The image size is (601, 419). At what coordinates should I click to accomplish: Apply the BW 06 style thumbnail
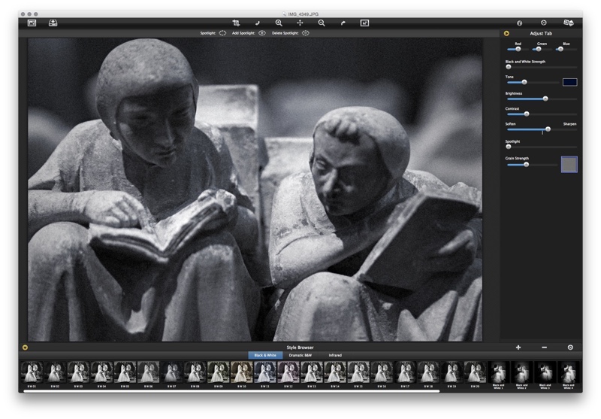click(148, 372)
